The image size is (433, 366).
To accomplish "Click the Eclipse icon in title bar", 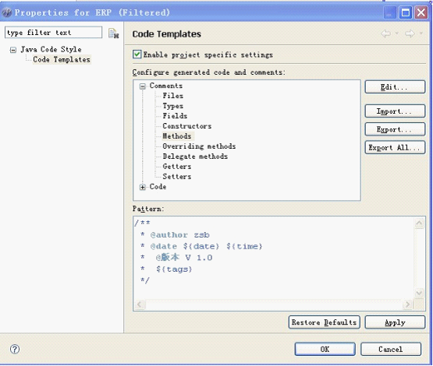I will point(6,12).
